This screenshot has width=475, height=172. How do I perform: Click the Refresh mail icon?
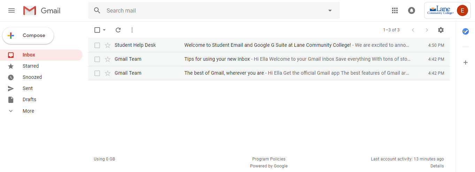tap(118, 30)
